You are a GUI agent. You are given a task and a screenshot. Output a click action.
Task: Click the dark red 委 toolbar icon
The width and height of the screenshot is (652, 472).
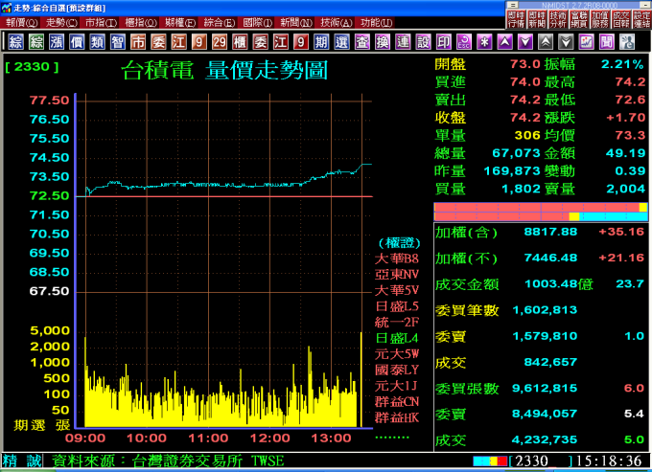pos(260,41)
